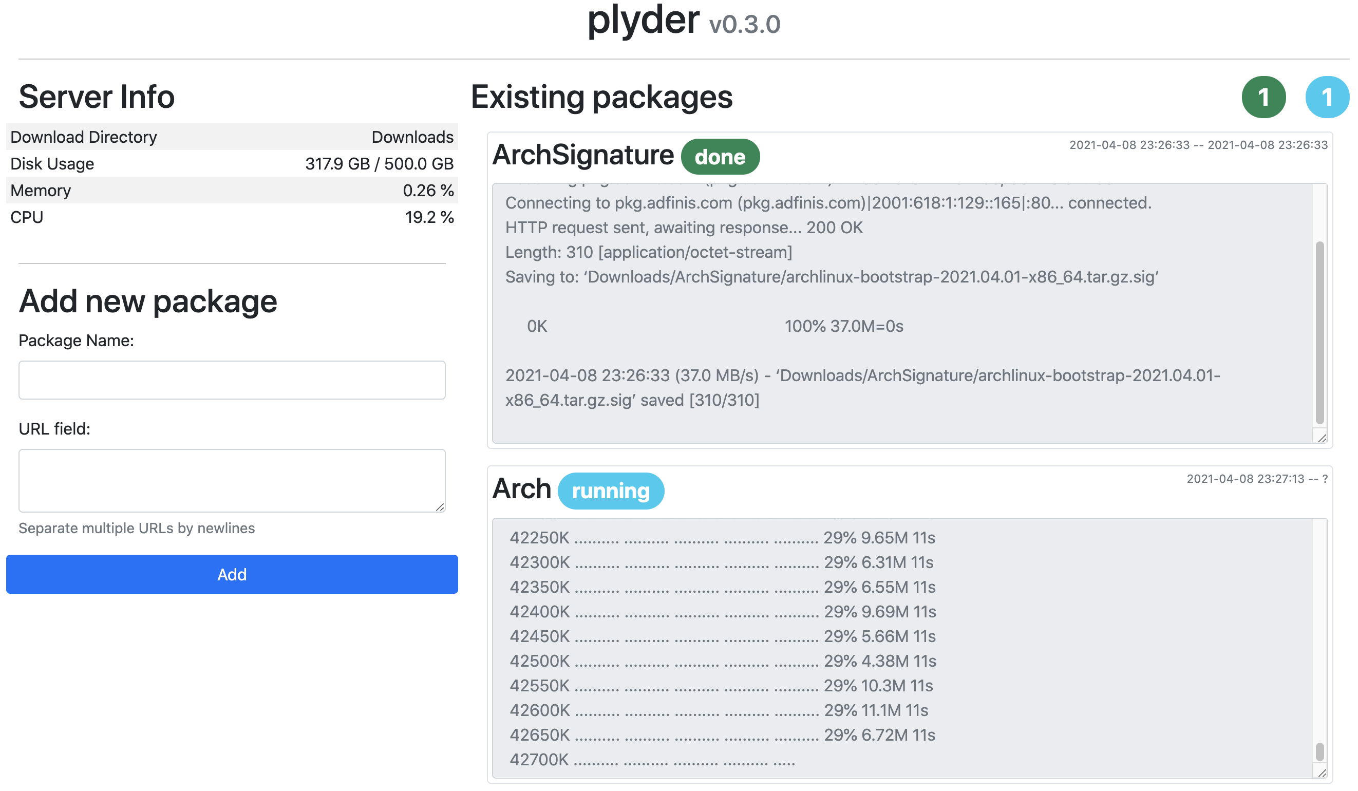Click the ArchSignature done status badge
This screenshot has height=791, width=1358.
coord(720,157)
